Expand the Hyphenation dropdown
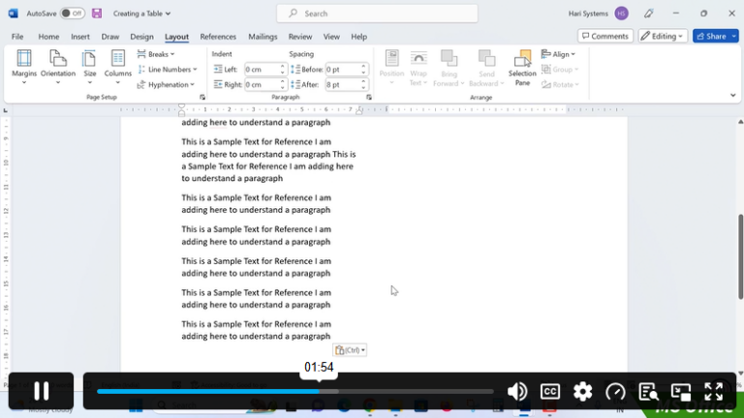This screenshot has width=744, height=418. coord(166,84)
